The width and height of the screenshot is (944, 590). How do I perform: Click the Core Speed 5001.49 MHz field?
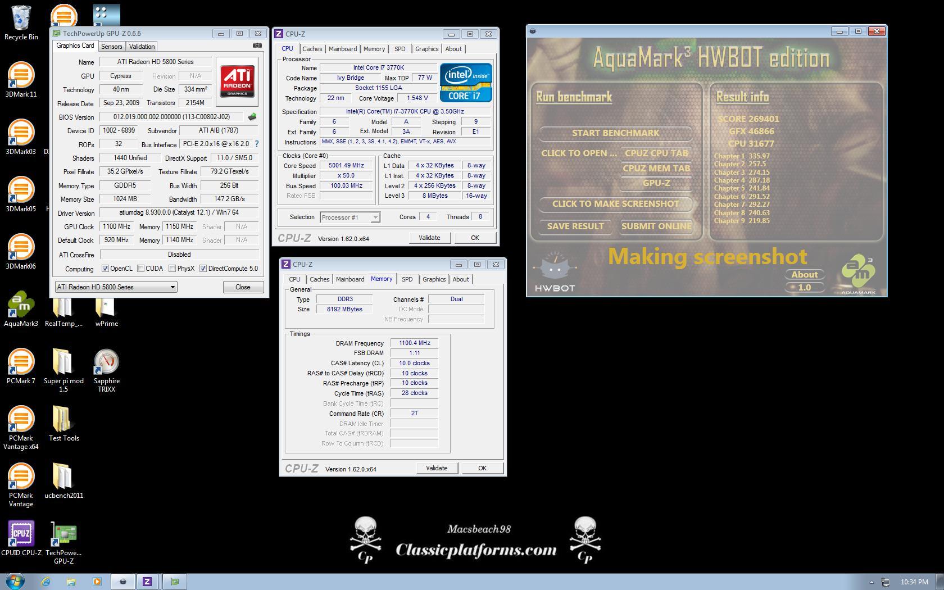click(x=347, y=166)
